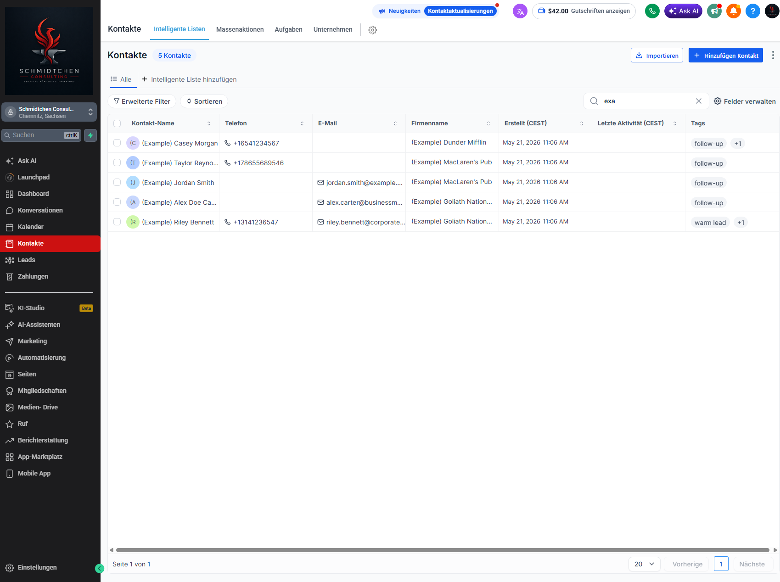
Task: Open the megaphone announcements icon
Action: point(714,11)
